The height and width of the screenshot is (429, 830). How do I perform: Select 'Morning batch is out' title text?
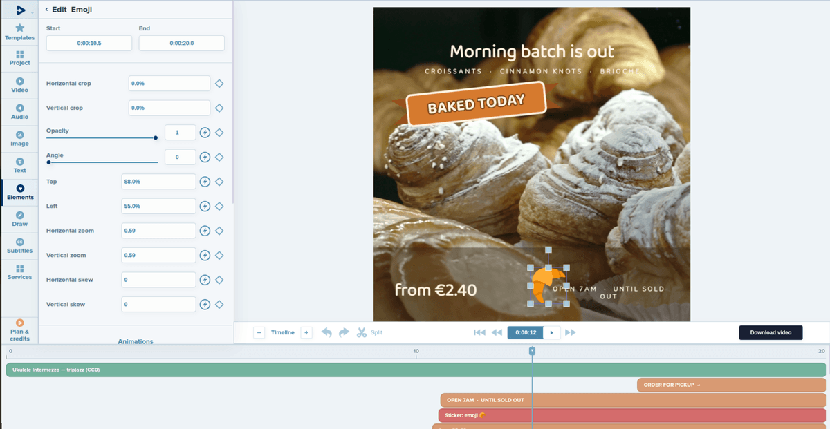(x=532, y=52)
